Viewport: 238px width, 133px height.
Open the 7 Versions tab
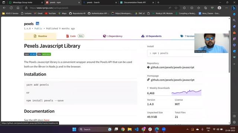pyautogui.click(x=187, y=36)
